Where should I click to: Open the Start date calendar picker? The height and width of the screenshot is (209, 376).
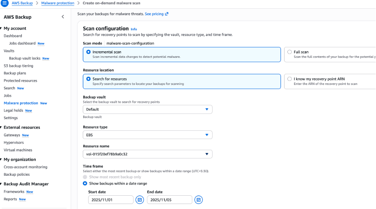(x=140, y=200)
